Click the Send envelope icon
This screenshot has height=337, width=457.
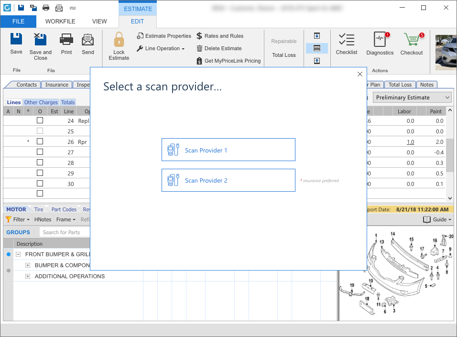(88, 39)
